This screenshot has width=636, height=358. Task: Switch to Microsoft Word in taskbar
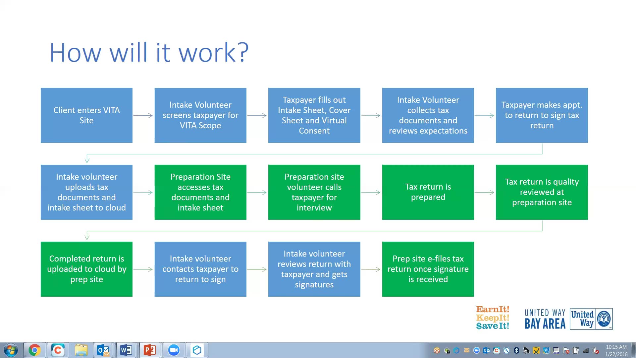(x=126, y=350)
